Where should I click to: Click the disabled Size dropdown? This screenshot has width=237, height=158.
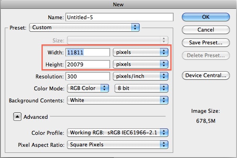[x=118, y=40]
